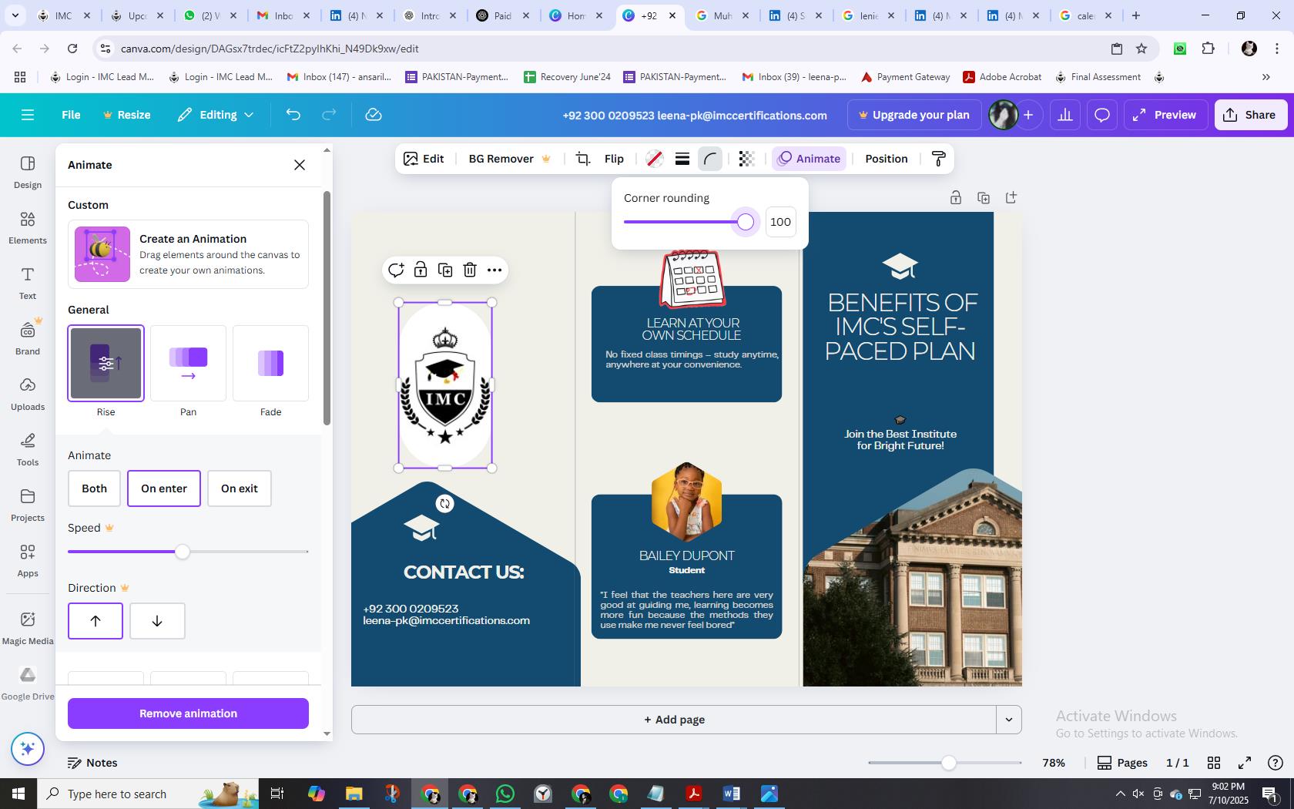Expand the hidden bookmarks chevron
This screenshot has width=1294, height=809.
(x=1266, y=77)
